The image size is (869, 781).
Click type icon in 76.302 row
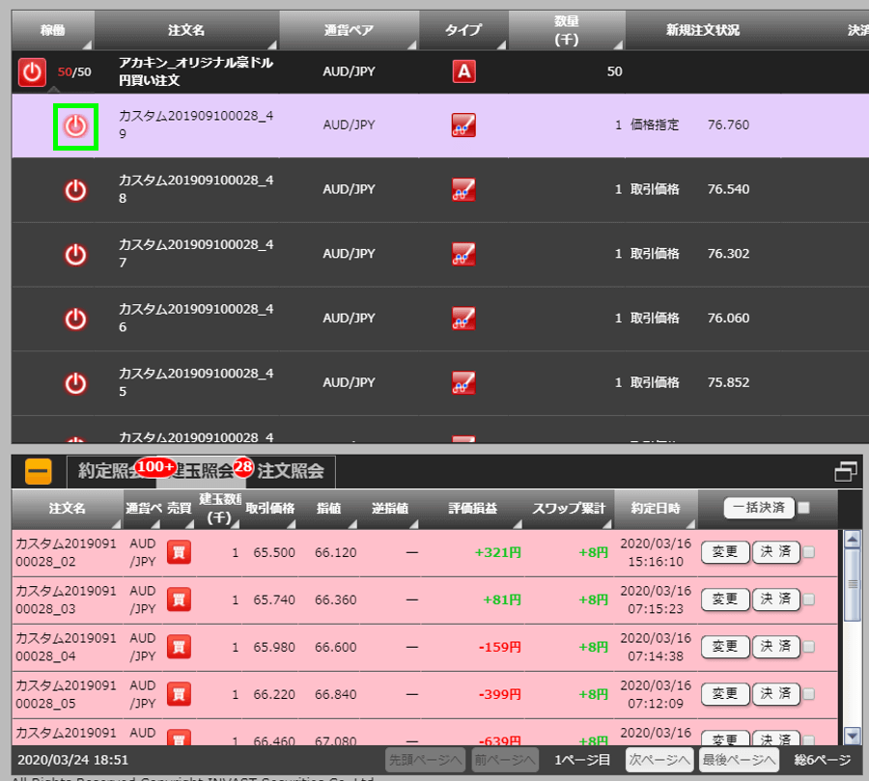click(x=463, y=254)
